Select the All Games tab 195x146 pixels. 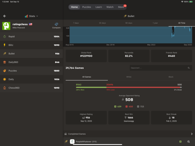point(87,77)
